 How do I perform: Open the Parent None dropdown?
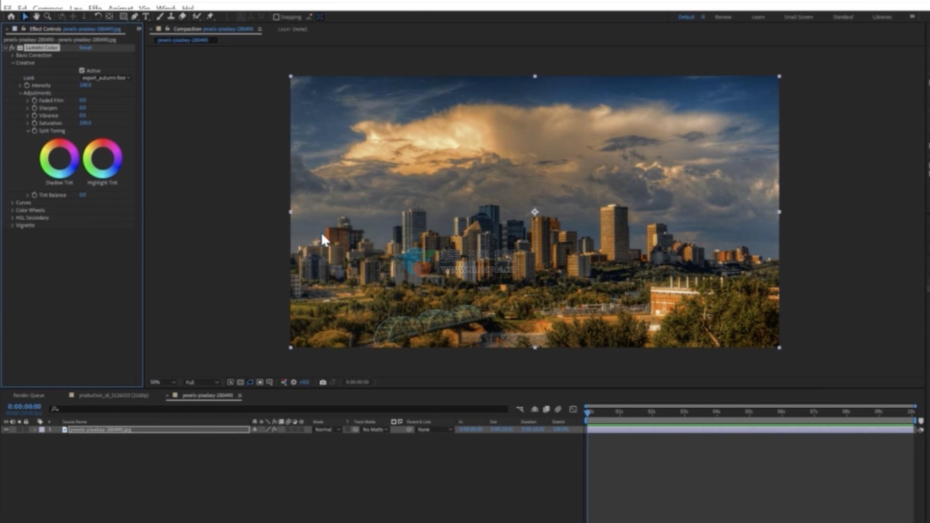coord(434,430)
